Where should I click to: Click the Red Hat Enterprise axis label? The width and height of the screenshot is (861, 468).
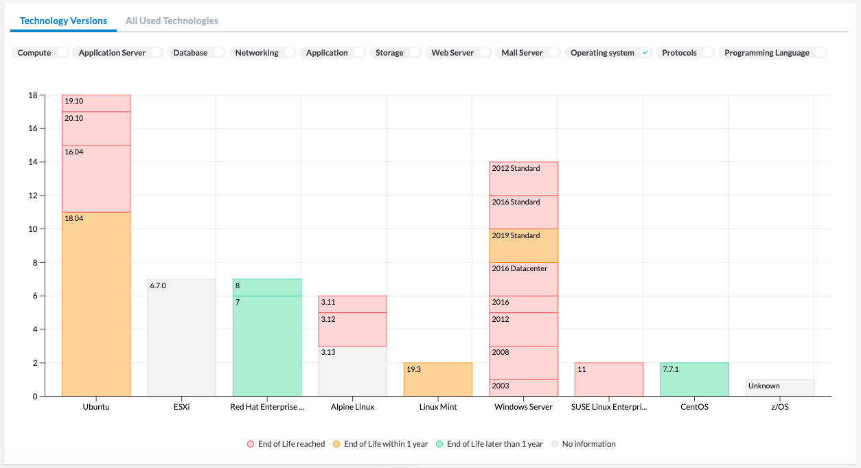click(267, 407)
